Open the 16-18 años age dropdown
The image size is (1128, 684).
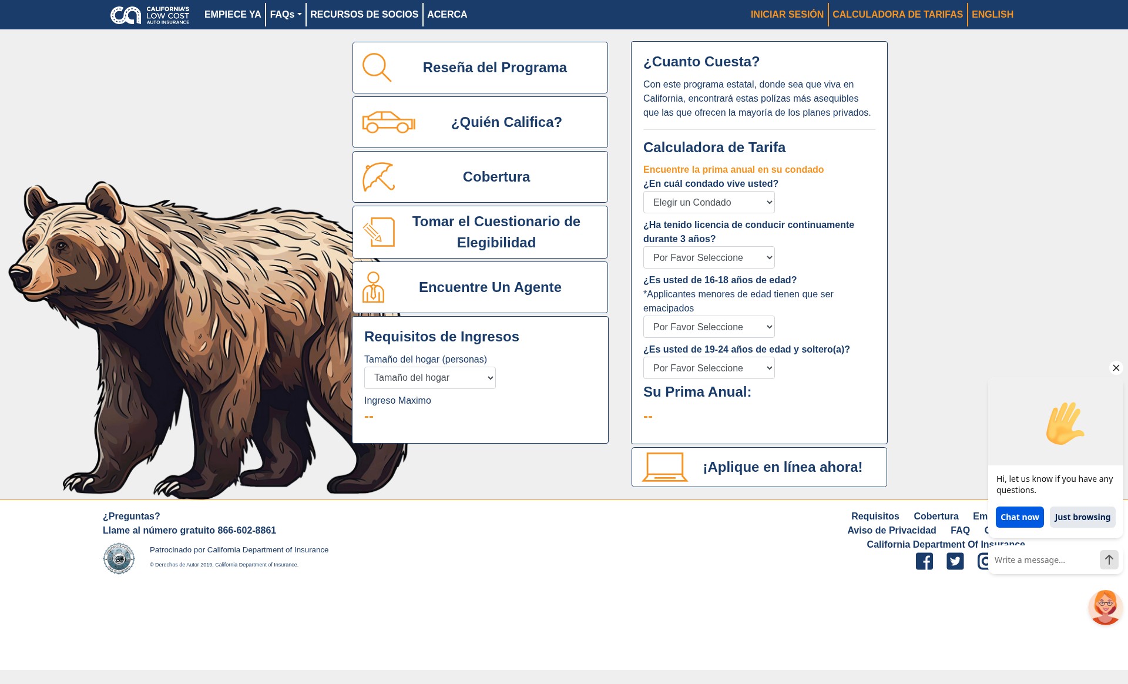(x=709, y=327)
